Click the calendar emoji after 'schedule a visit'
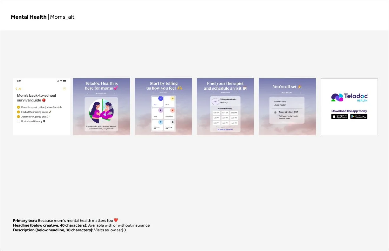This screenshot has height=251, width=389. 245,88
